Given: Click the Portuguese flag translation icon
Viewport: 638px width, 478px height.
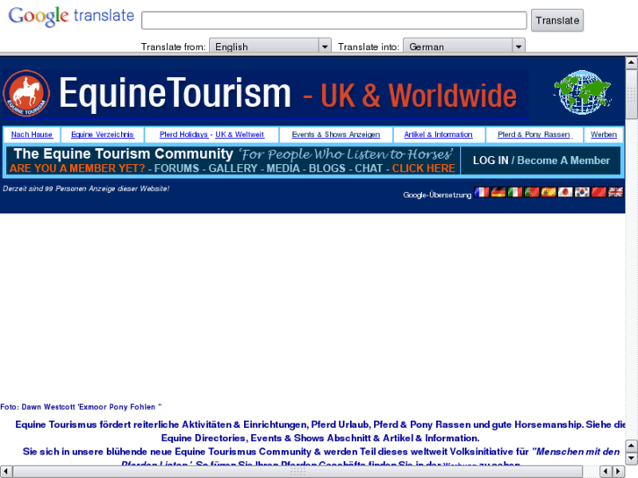Looking at the screenshot, I should [x=532, y=192].
